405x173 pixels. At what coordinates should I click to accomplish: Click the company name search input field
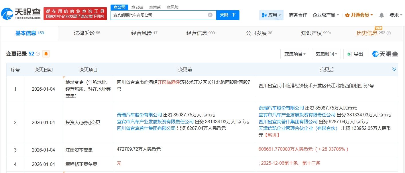[159, 15]
